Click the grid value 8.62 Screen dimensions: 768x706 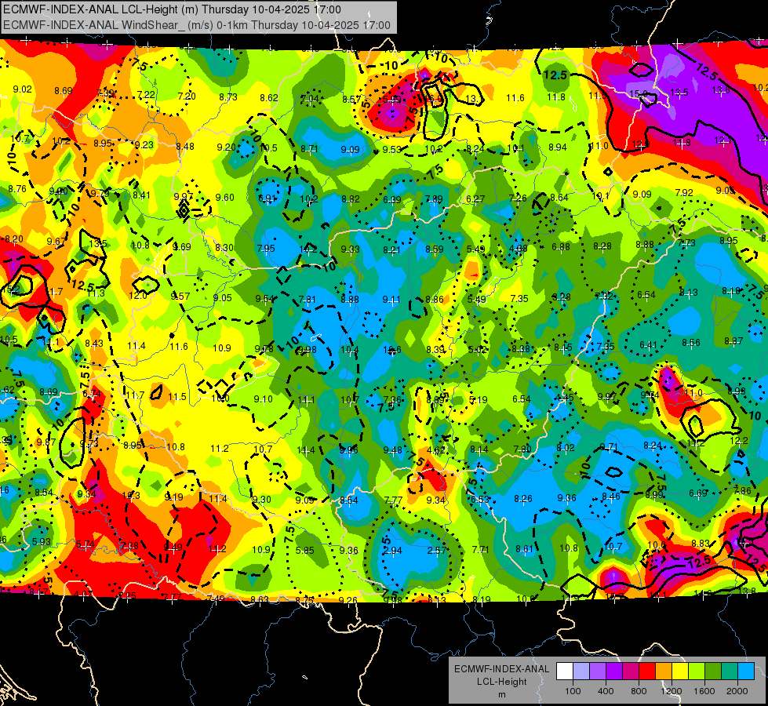pyautogui.click(x=269, y=97)
